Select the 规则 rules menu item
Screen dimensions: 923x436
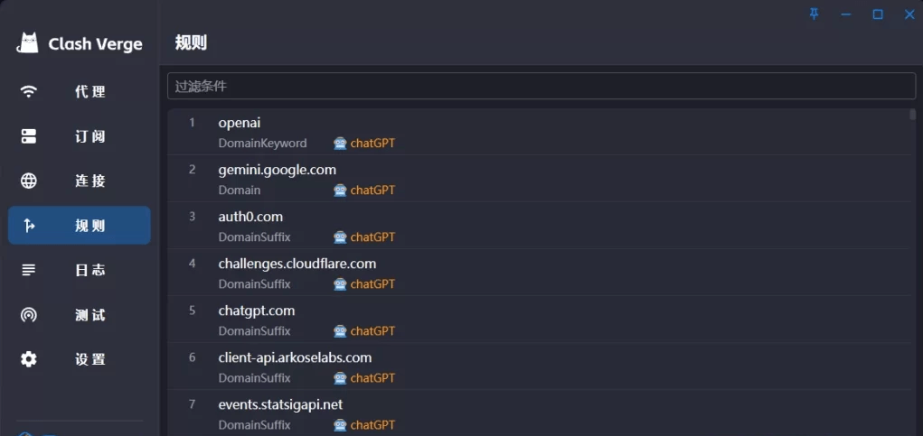pos(80,226)
